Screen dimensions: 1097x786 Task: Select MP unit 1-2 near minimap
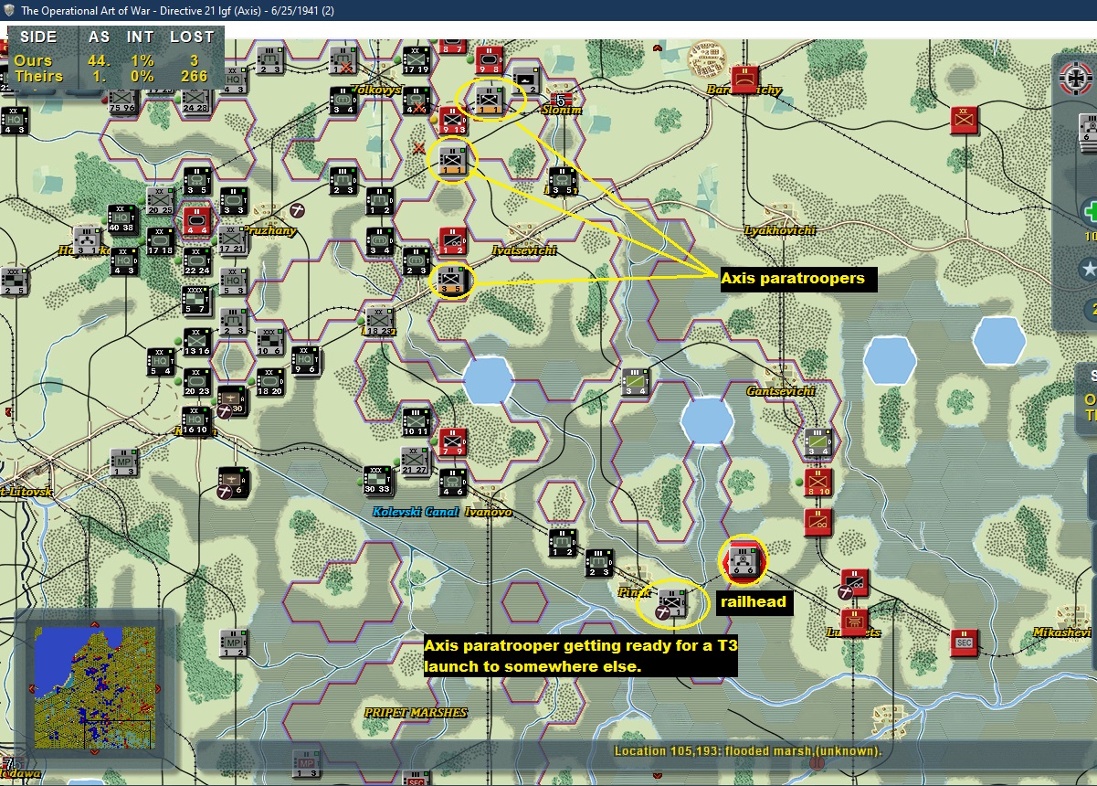(233, 643)
